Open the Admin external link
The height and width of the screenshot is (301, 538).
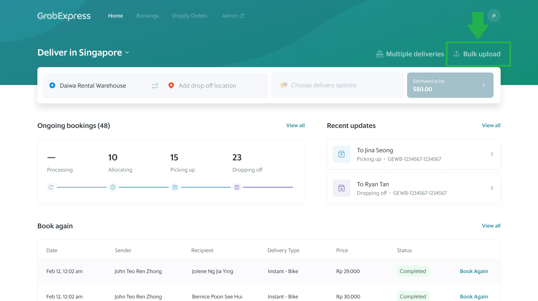point(233,16)
